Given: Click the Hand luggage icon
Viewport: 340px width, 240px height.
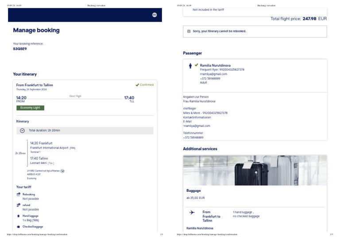Looking at the screenshot, I should click(x=19, y=216).
